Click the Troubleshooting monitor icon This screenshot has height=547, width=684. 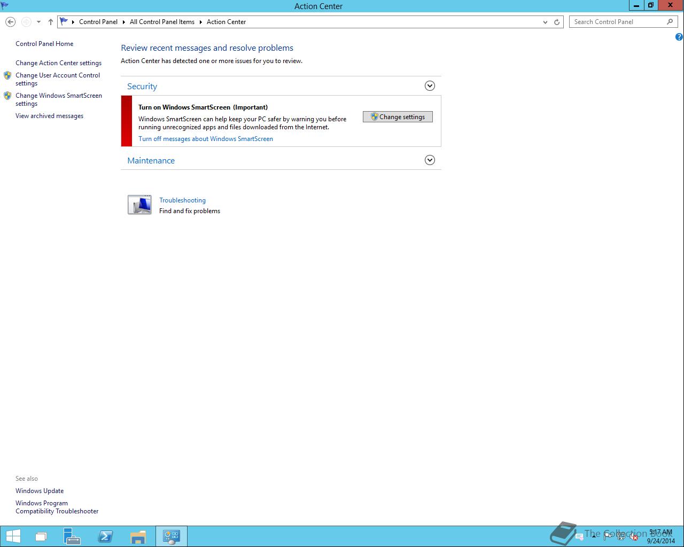tap(139, 205)
